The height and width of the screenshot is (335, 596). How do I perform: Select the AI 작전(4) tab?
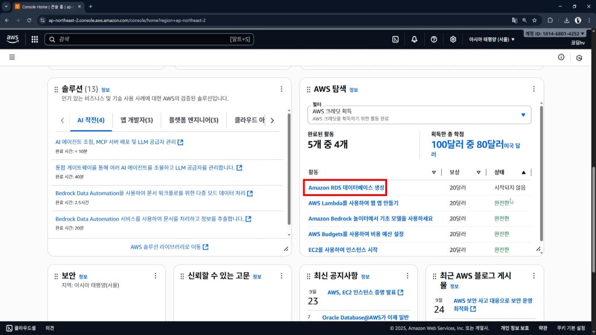pos(91,120)
